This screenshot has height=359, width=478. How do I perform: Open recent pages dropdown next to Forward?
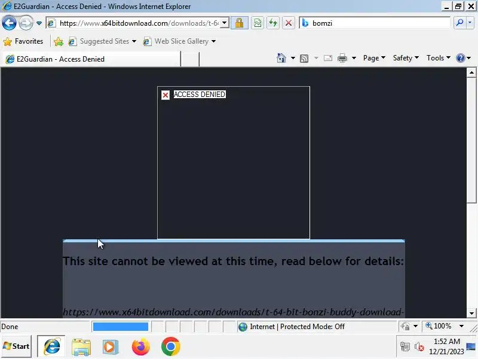click(39, 23)
